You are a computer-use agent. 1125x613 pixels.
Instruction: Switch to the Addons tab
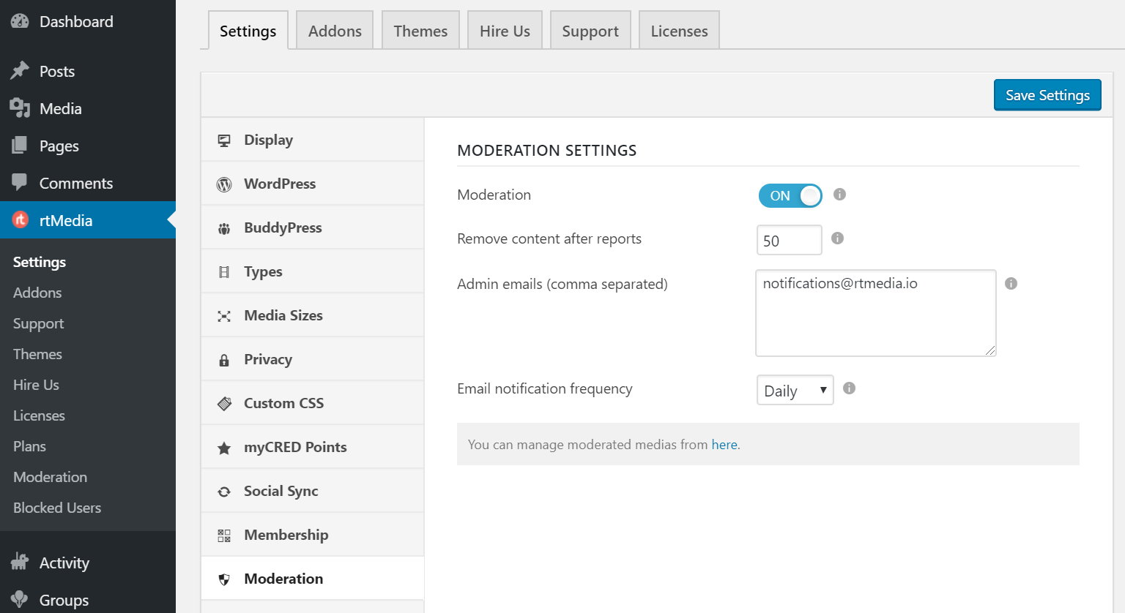tap(334, 30)
